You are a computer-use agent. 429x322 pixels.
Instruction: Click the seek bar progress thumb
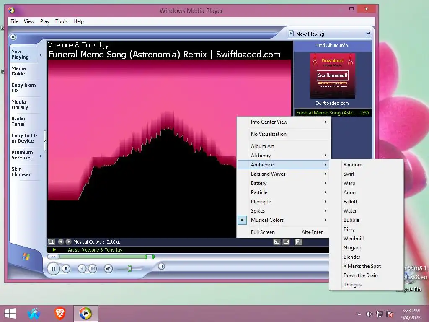(150, 257)
